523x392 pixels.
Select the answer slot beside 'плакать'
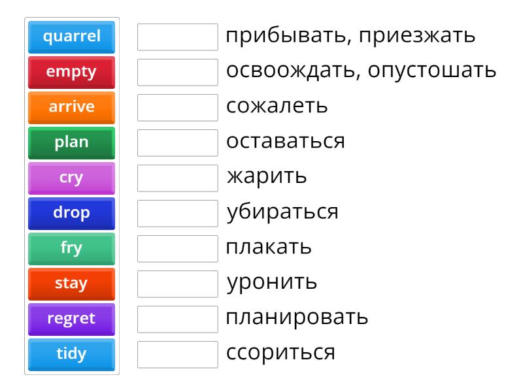[x=178, y=249]
